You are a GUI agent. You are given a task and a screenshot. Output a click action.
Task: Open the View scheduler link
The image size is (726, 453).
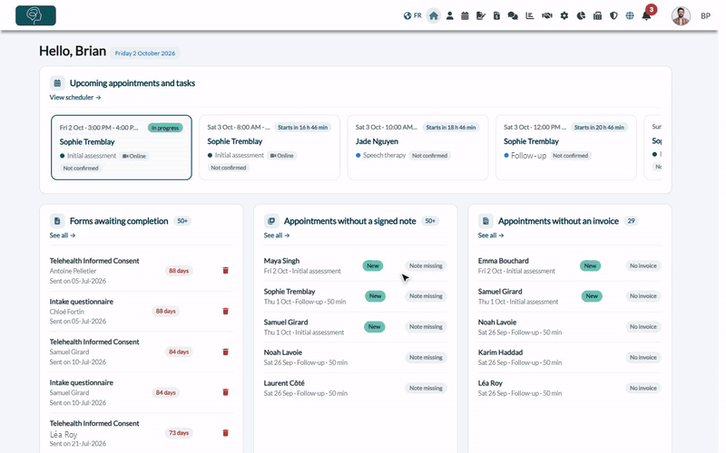point(75,98)
